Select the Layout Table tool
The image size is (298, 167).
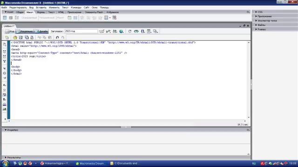click(69, 18)
